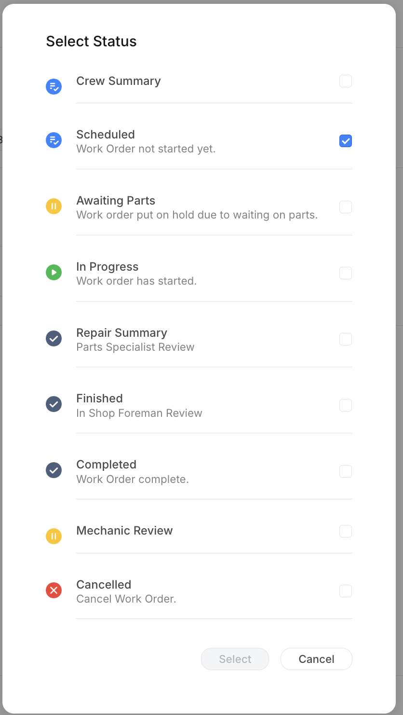The width and height of the screenshot is (403, 715).
Task: Click the pause icon beside Mechanic Review
Action: click(54, 536)
